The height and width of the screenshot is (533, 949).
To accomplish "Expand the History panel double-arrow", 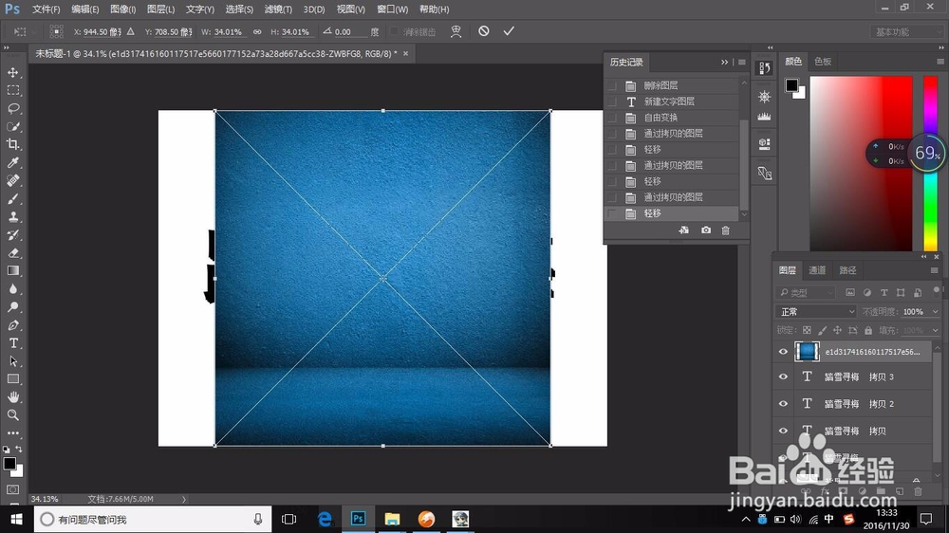I will coord(724,62).
